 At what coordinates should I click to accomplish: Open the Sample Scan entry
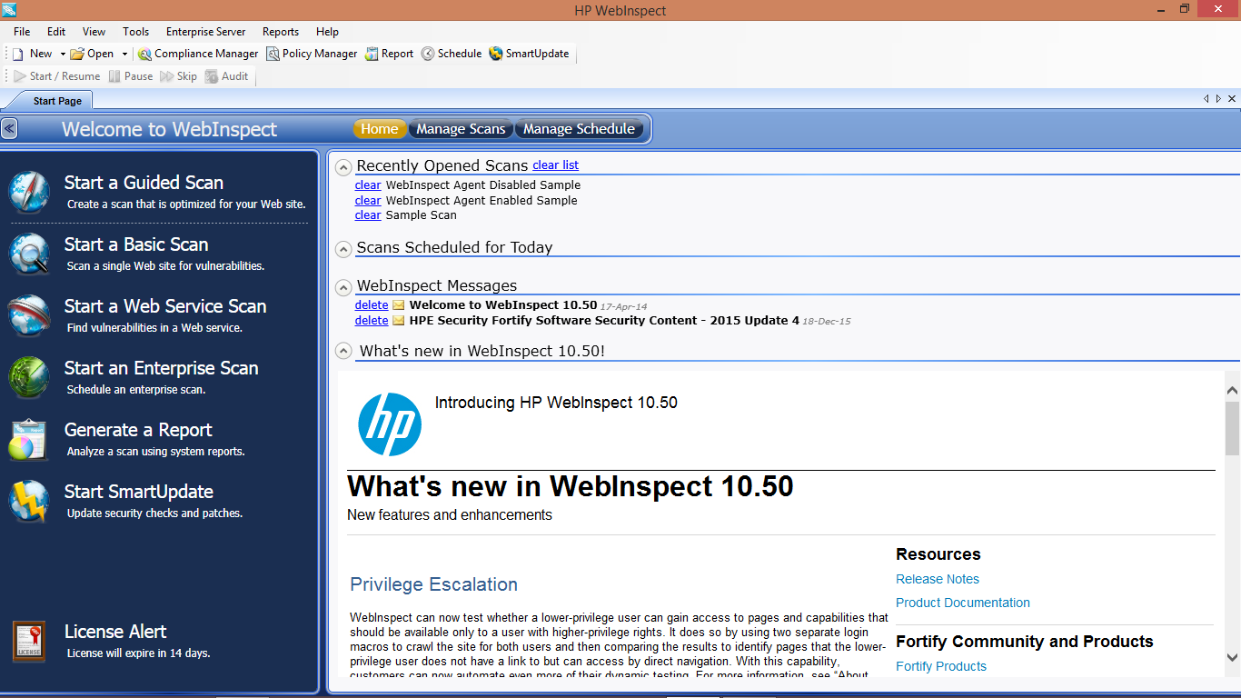click(x=422, y=215)
